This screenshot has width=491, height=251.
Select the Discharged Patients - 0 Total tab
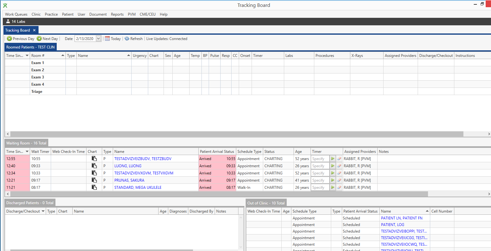(x=30, y=203)
